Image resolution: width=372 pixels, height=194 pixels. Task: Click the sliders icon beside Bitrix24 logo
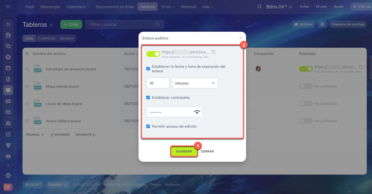click(291, 7)
